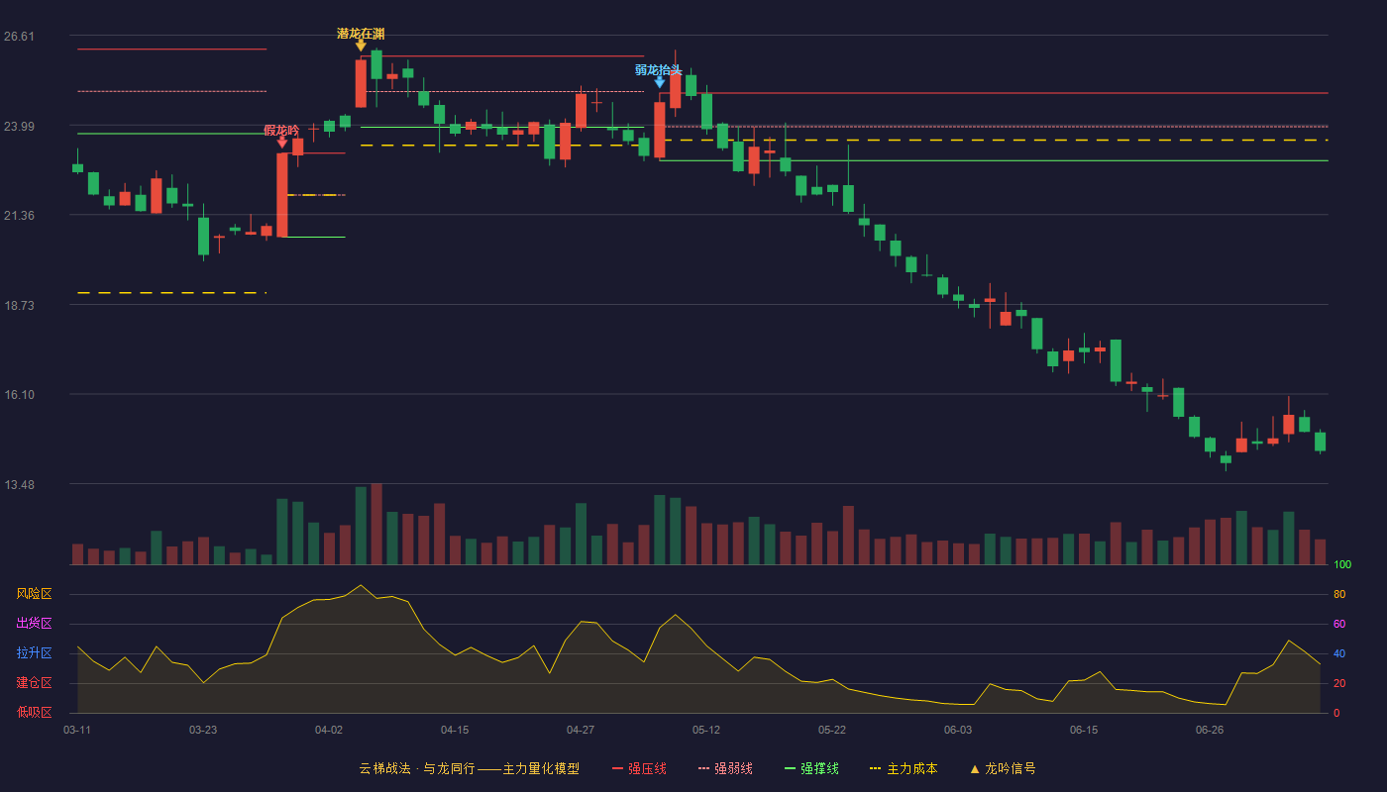Viewport: 1387px width, 792px height.
Task: Click the 23.99 price axis label
Action: [19, 127]
